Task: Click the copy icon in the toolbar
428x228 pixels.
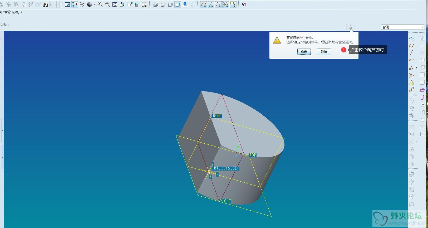Action: point(9,4)
